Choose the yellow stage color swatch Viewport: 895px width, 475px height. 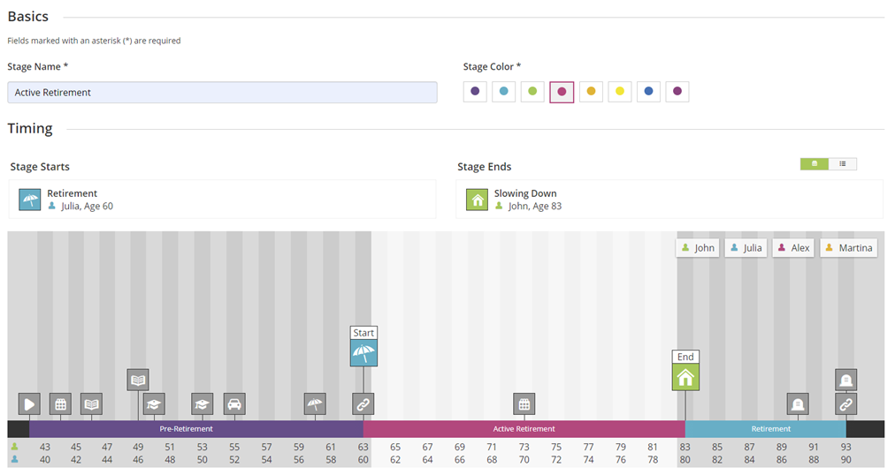click(620, 91)
